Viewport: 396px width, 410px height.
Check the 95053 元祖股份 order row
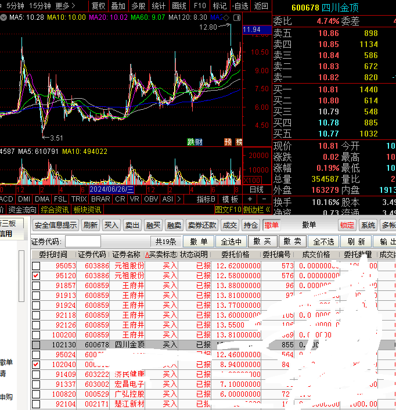pyautogui.click(x=36, y=266)
